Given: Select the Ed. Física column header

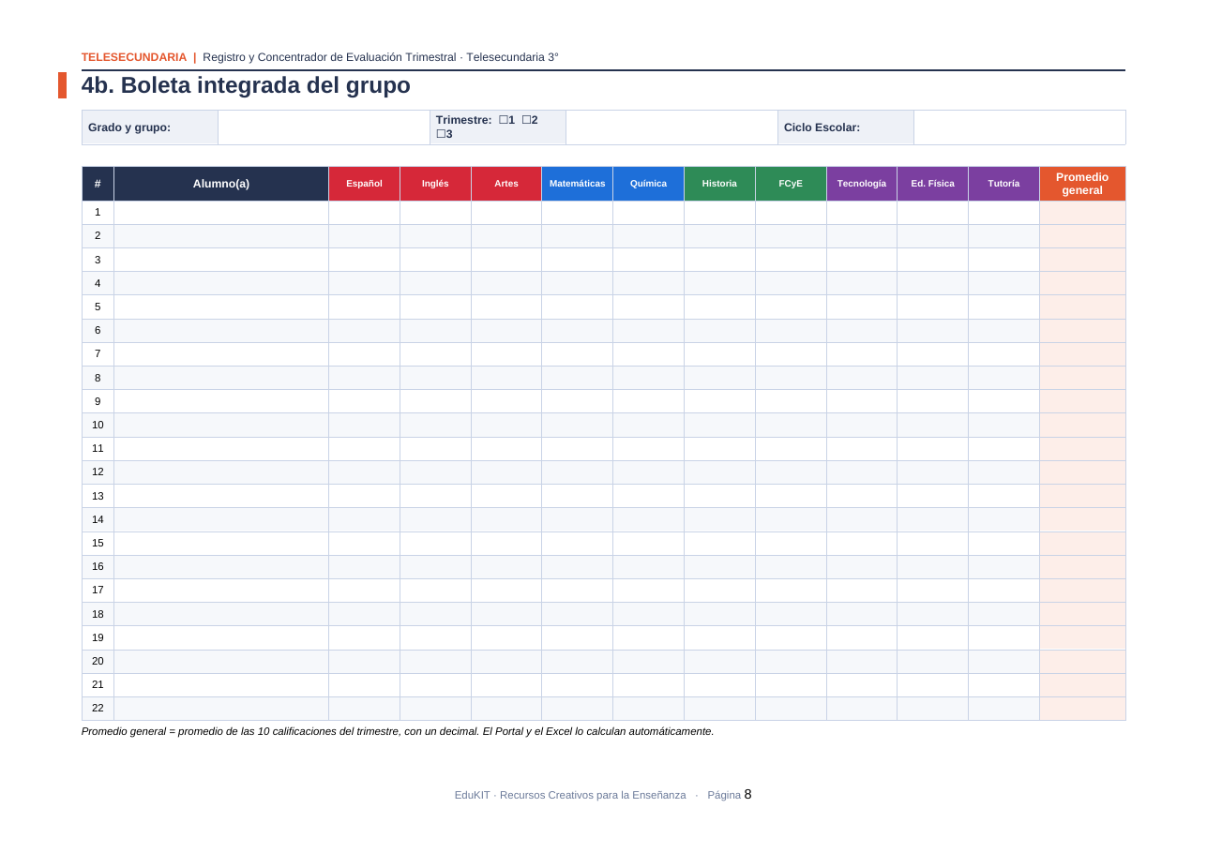Looking at the screenshot, I should point(933,184).
